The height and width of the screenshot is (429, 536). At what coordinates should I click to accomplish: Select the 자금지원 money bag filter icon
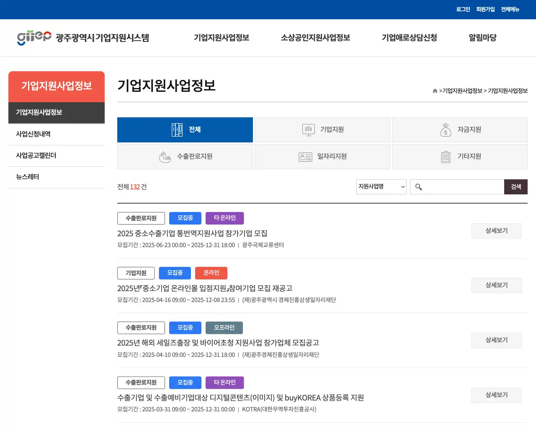(x=445, y=129)
